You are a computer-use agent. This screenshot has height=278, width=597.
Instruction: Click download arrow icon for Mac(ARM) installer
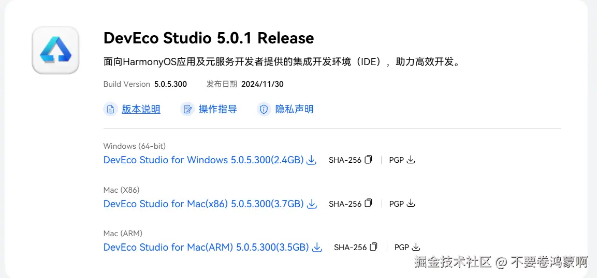coord(317,248)
